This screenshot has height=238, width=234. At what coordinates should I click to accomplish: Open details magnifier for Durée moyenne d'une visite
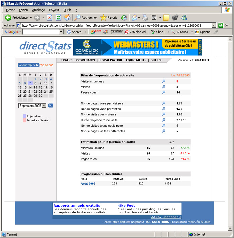pos(164,120)
